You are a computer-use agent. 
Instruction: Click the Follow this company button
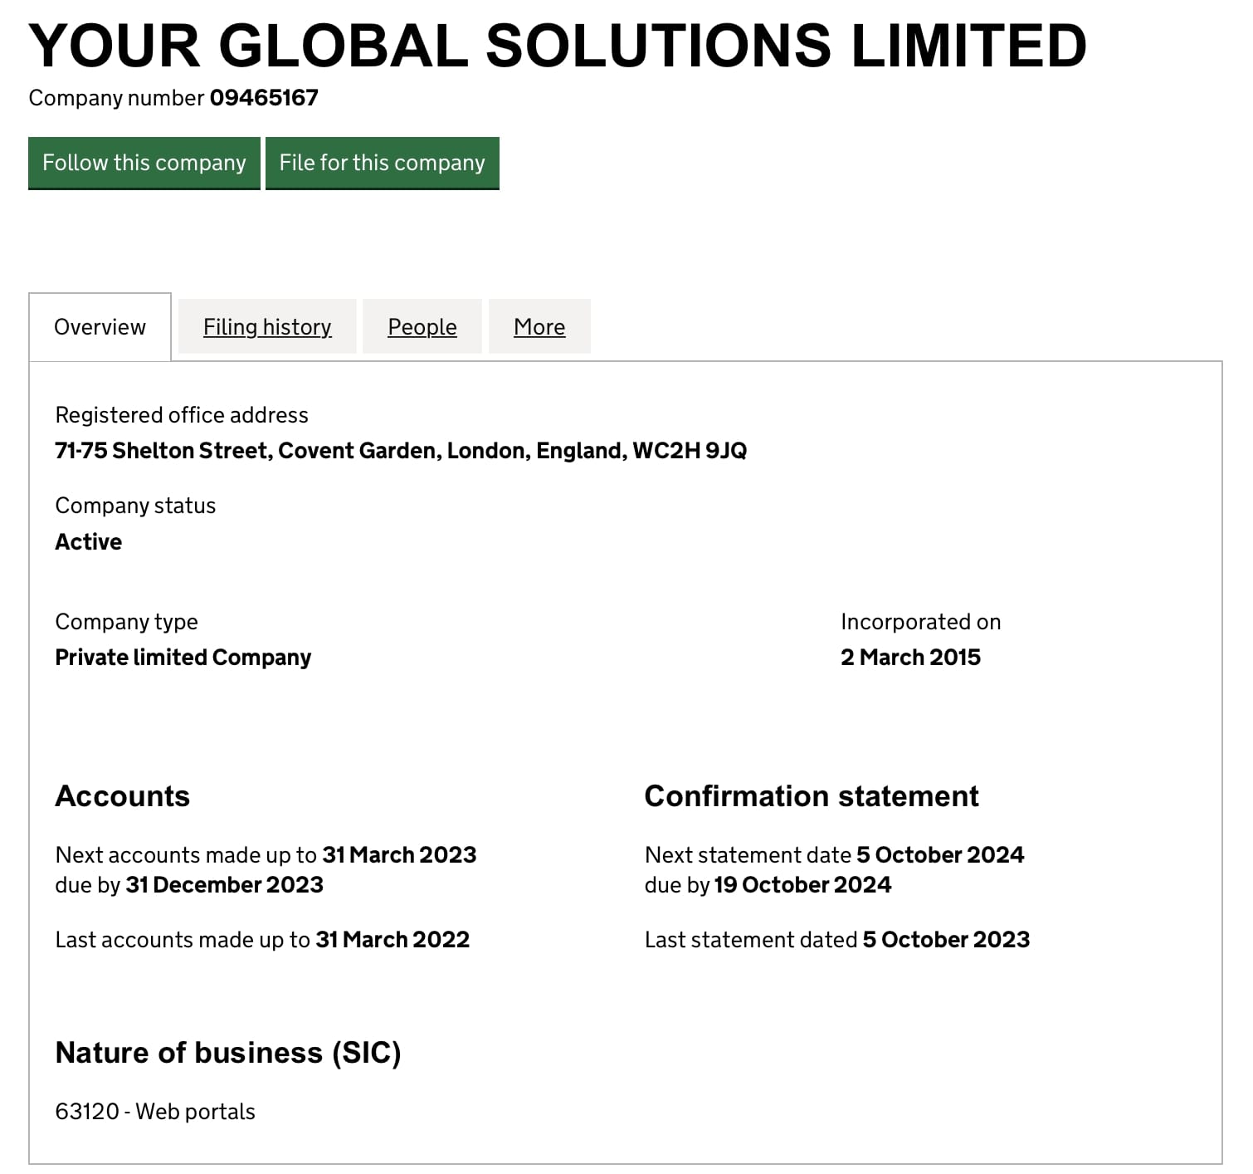(144, 163)
